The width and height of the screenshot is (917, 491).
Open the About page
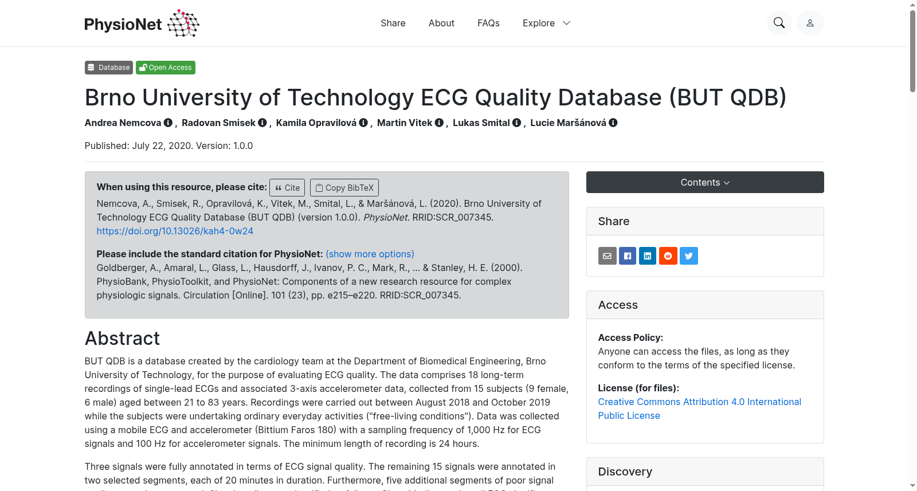(x=441, y=23)
